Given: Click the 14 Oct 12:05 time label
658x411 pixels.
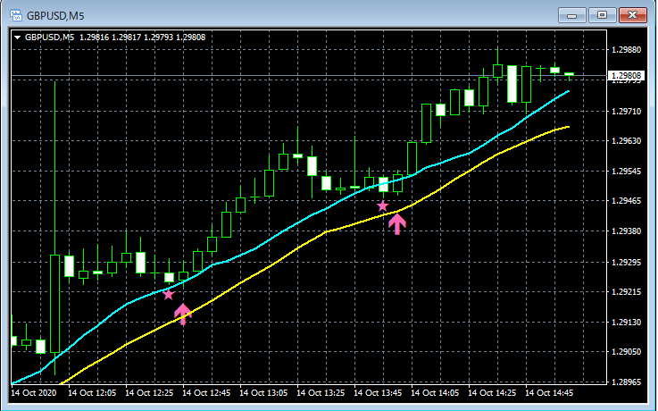Looking at the screenshot, I should (x=92, y=393).
